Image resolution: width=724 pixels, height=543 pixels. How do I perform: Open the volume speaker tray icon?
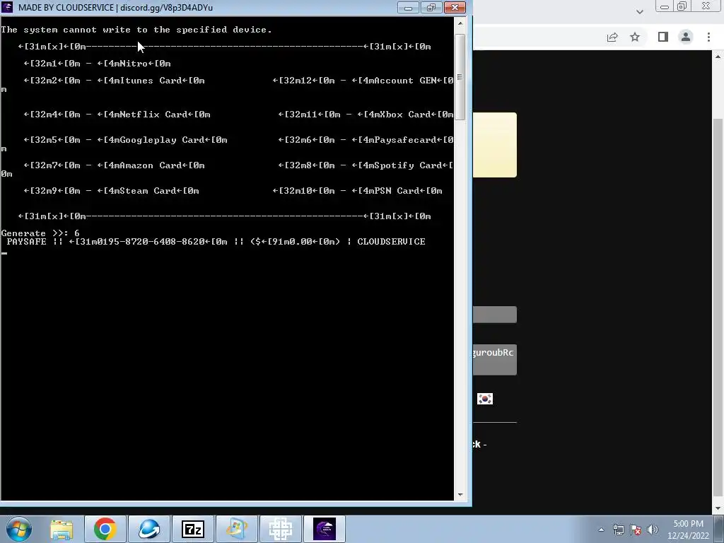tap(653, 530)
